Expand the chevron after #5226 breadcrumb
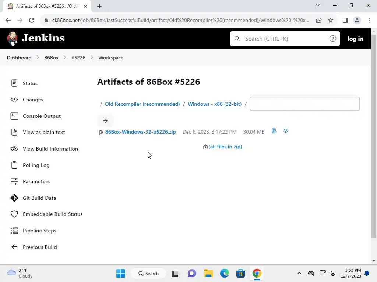 click(92, 58)
